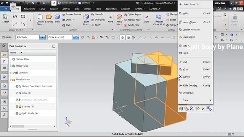The height and width of the screenshot is (137, 244).
Task: Uncheck the Split Body (9) checkbox
Action: point(17,113)
